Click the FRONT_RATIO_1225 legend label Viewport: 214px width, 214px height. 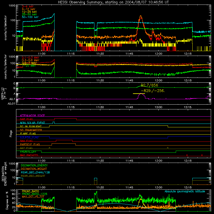(35, 194)
